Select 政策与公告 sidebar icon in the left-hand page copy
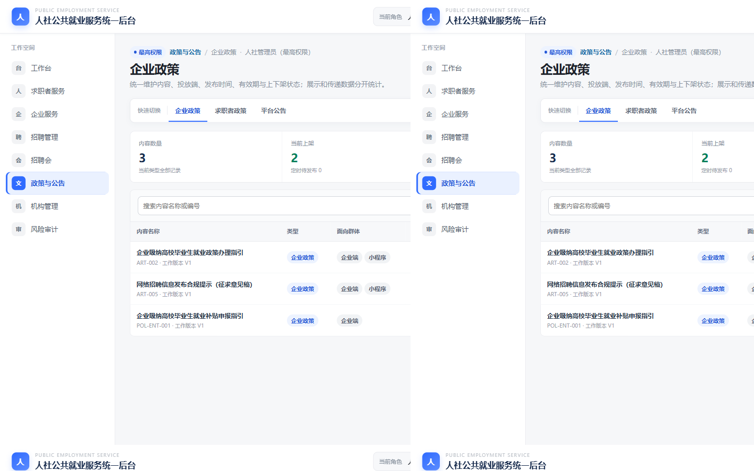754x471 pixels. (19, 183)
